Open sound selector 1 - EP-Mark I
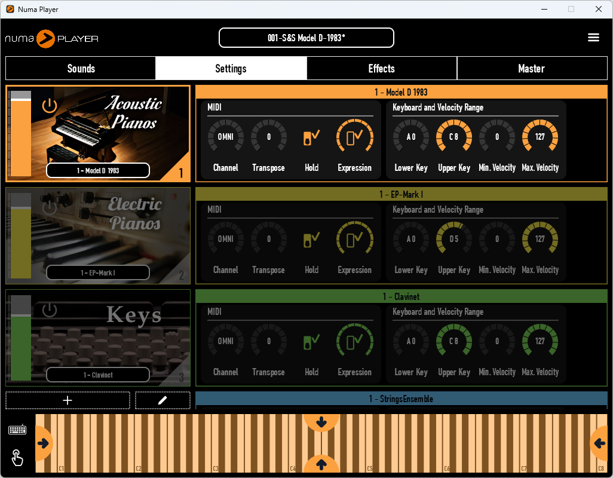The image size is (613, 478). tap(98, 273)
